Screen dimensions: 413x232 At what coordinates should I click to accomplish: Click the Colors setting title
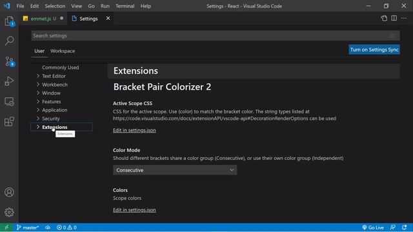point(120,190)
